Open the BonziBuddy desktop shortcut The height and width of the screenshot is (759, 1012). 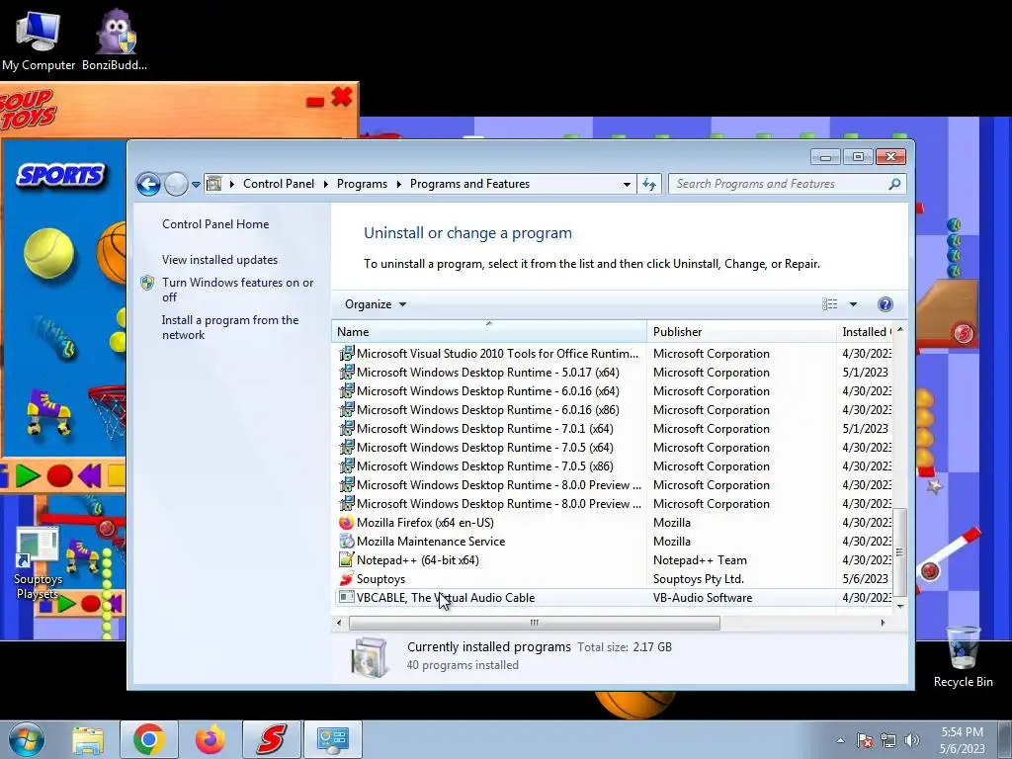click(x=115, y=40)
